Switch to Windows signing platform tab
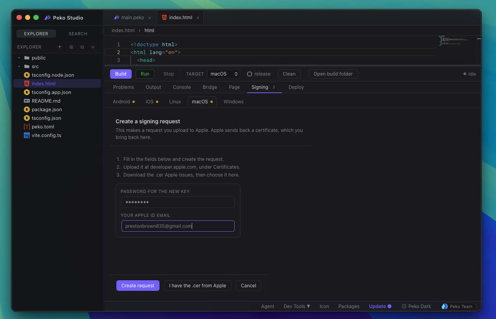The height and width of the screenshot is (319, 496). tap(234, 102)
